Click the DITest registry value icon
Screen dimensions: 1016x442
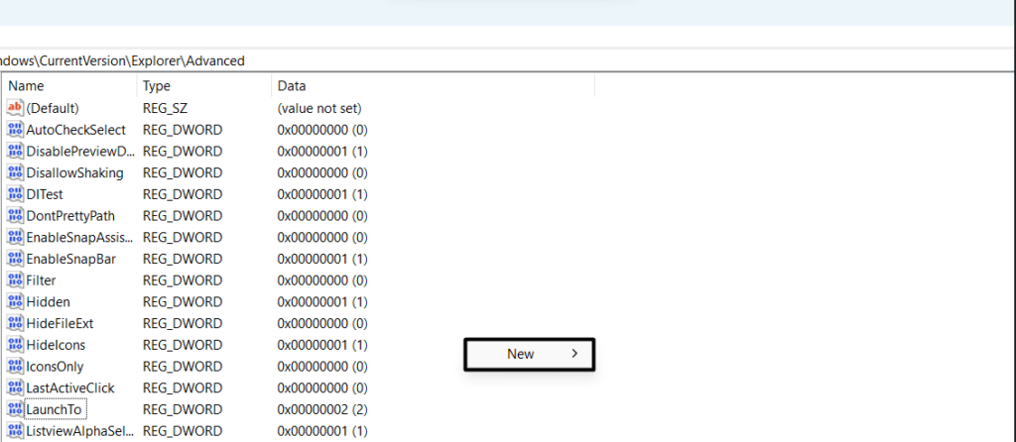[x=14, y=194]
